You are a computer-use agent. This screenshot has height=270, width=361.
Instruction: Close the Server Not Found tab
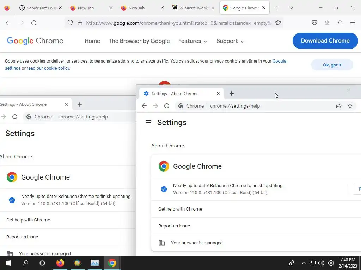click(60, 8)
